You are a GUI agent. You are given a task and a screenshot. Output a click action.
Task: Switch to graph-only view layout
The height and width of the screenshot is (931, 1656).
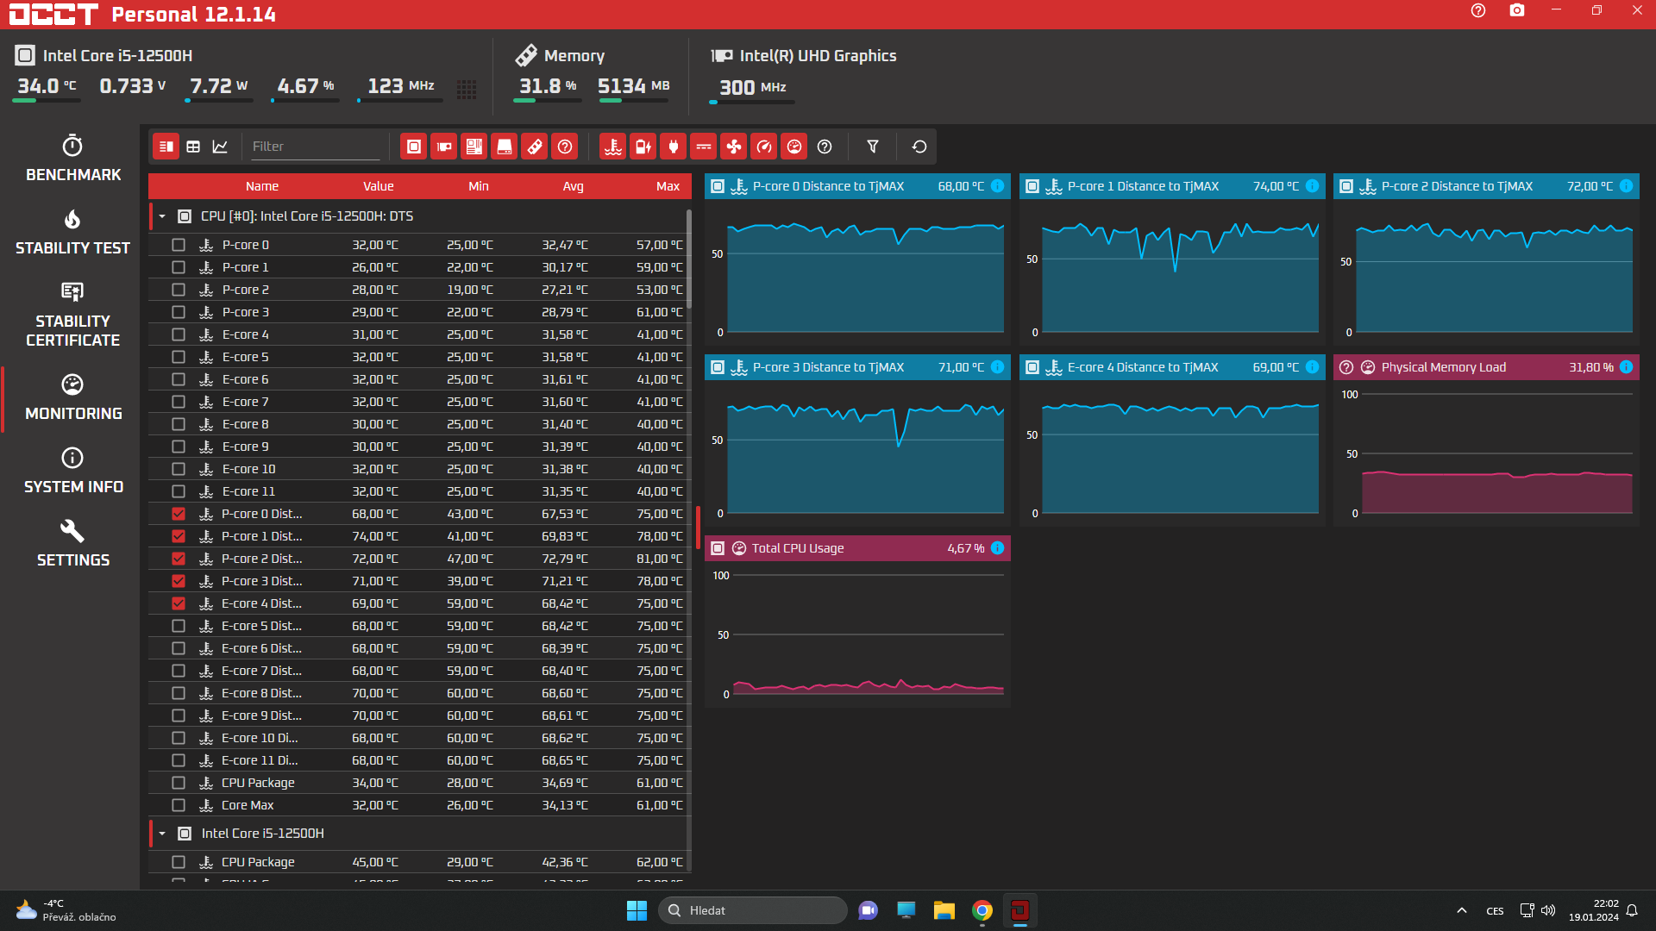220,147
